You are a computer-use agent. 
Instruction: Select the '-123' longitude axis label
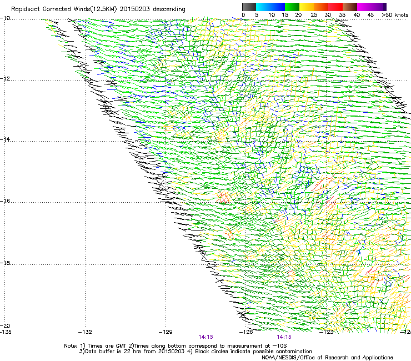tap(327, 332)
